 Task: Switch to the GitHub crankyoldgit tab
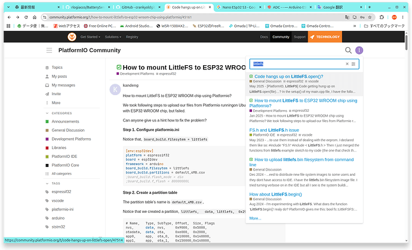click(x=138, y=7)
